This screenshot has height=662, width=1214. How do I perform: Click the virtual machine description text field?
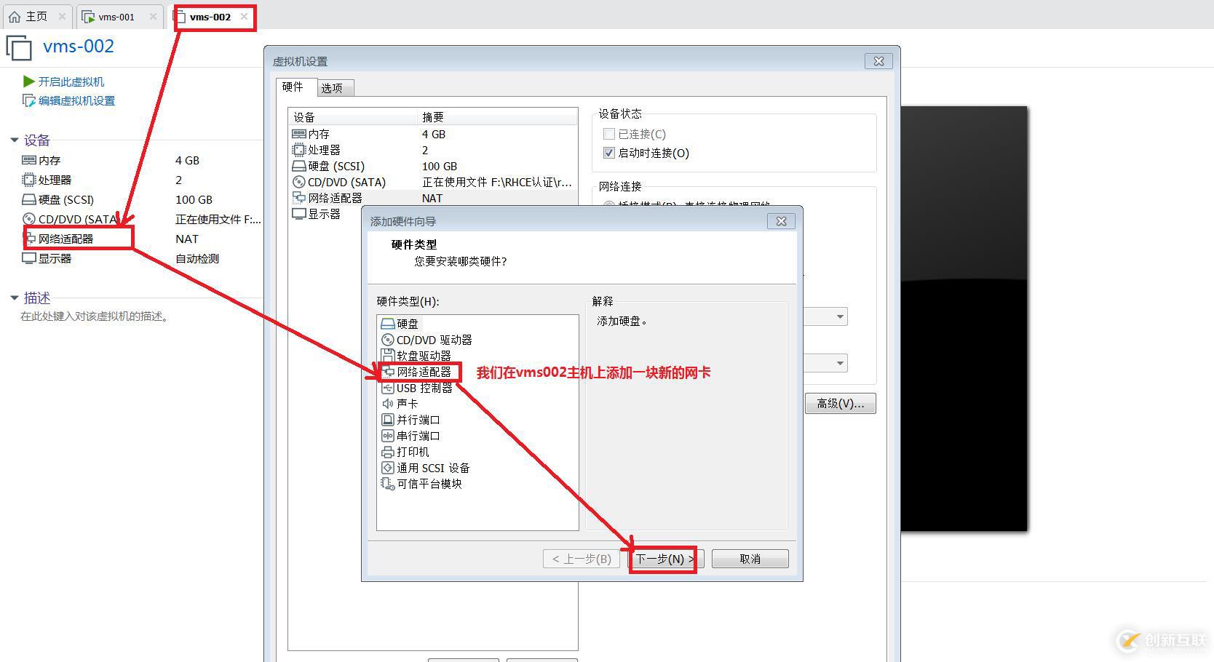pos(95,316)
